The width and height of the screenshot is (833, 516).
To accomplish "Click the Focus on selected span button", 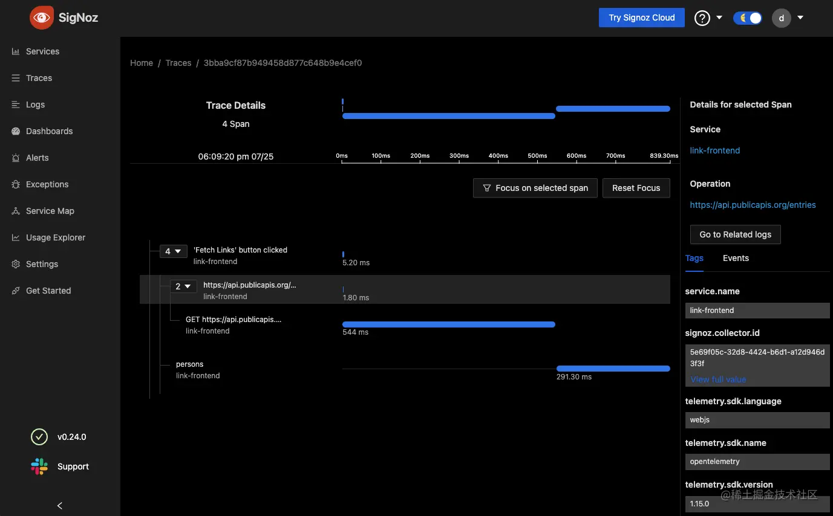I will [x=535, y=188].
